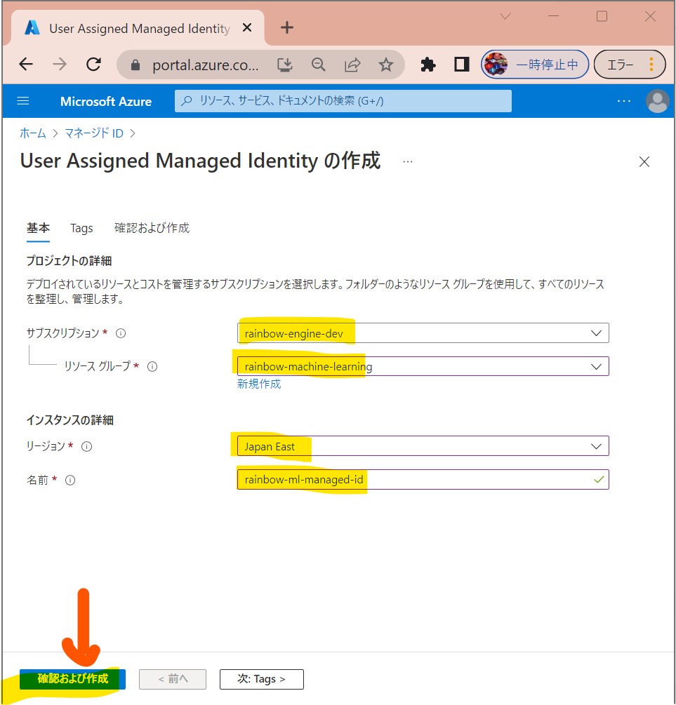The image size is (676, 705).
Task: Click the browser back arrow
Action: pyautogui.click(x=26, y=65)
